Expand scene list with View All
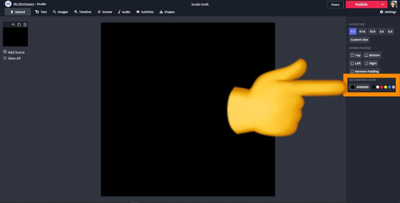Screen dimensions: 400x203 point(12,58)
